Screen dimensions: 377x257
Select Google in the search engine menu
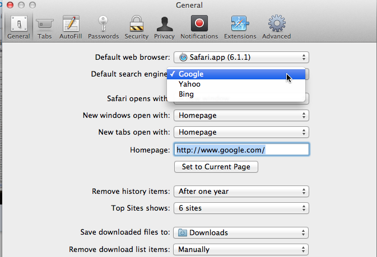pyautogui.click(x=236, y=74)
